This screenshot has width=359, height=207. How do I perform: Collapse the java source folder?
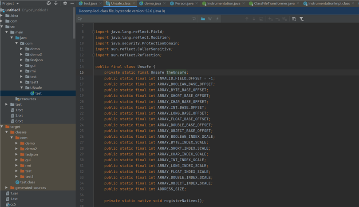(x=12, y=38)
